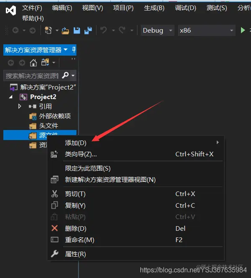Choose 类向导(Z)... from context menu
The width and height of the screenshot is (251, 278).
(x=136, y=154)
